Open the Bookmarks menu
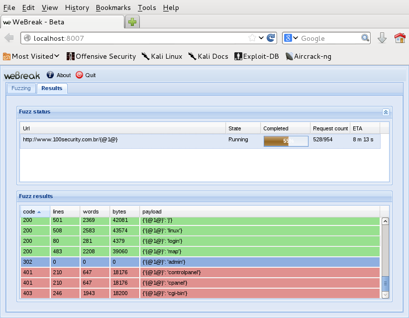 113,8
